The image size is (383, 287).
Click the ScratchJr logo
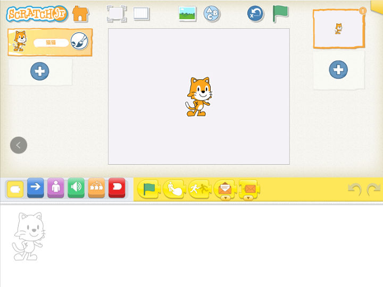(37, 14)
